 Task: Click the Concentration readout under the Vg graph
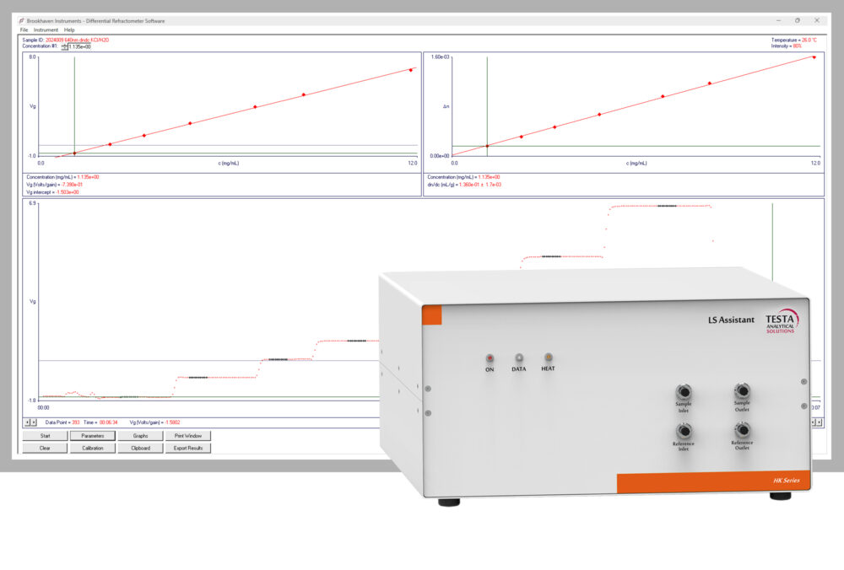62,177
